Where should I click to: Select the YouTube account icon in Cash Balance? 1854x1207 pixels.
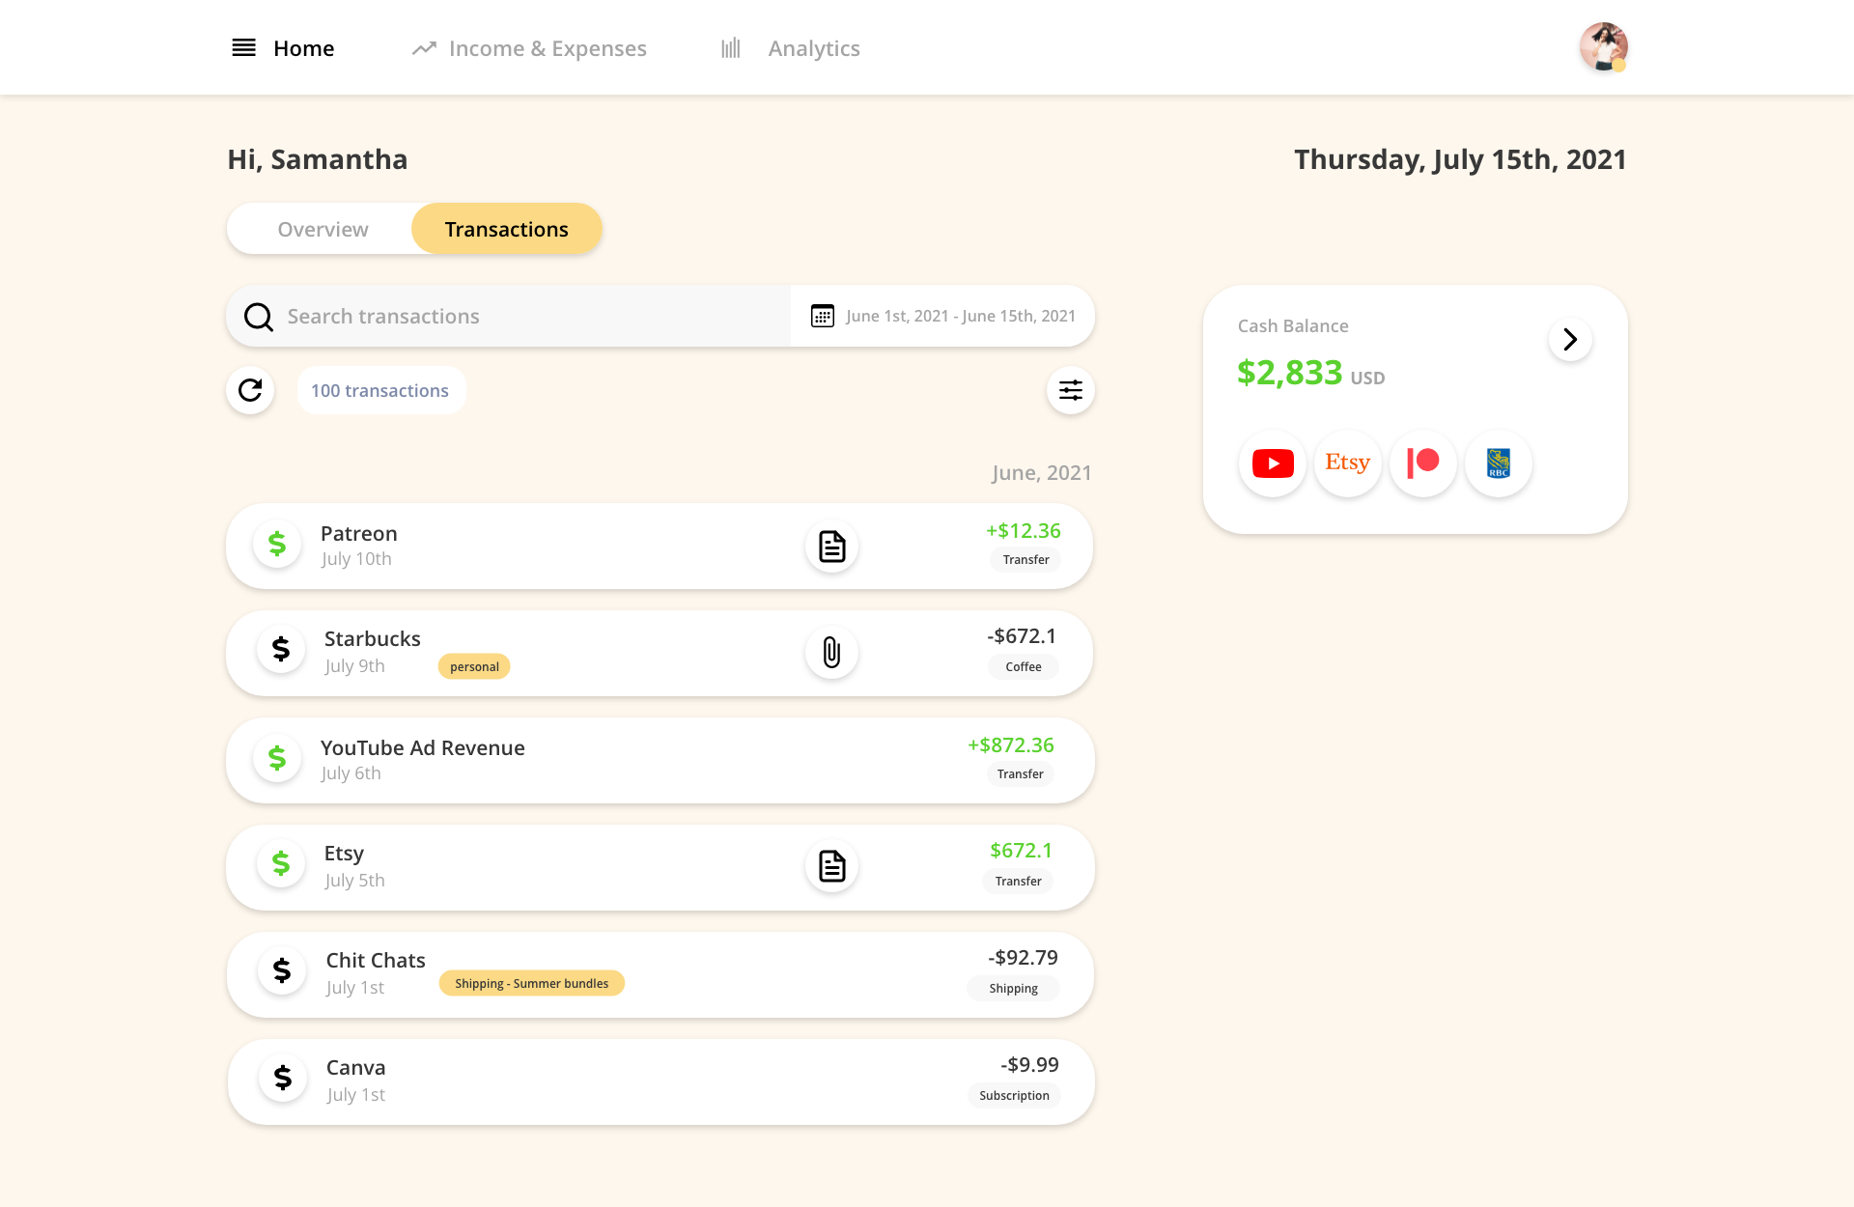click(1272, 463)
